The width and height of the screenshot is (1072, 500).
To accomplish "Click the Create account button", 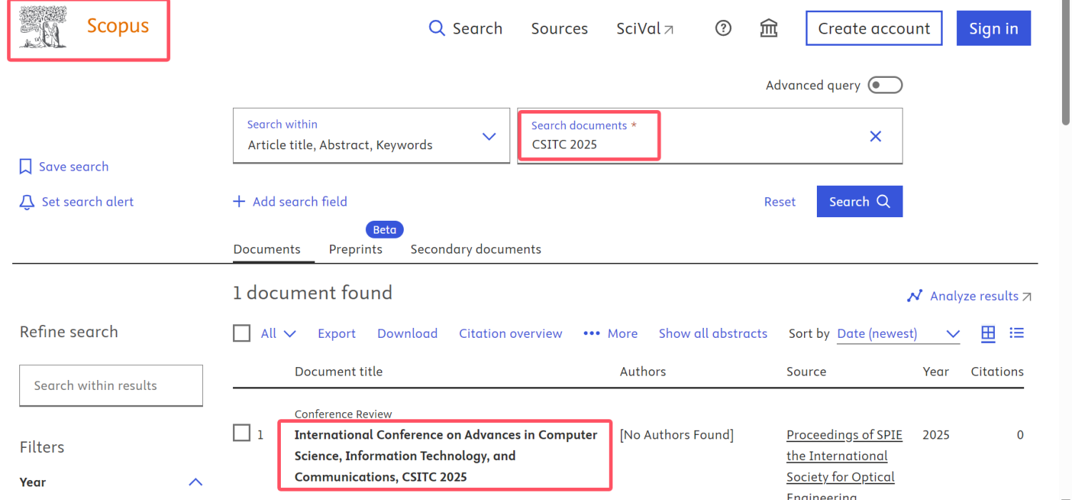I will tap(874, 29).
